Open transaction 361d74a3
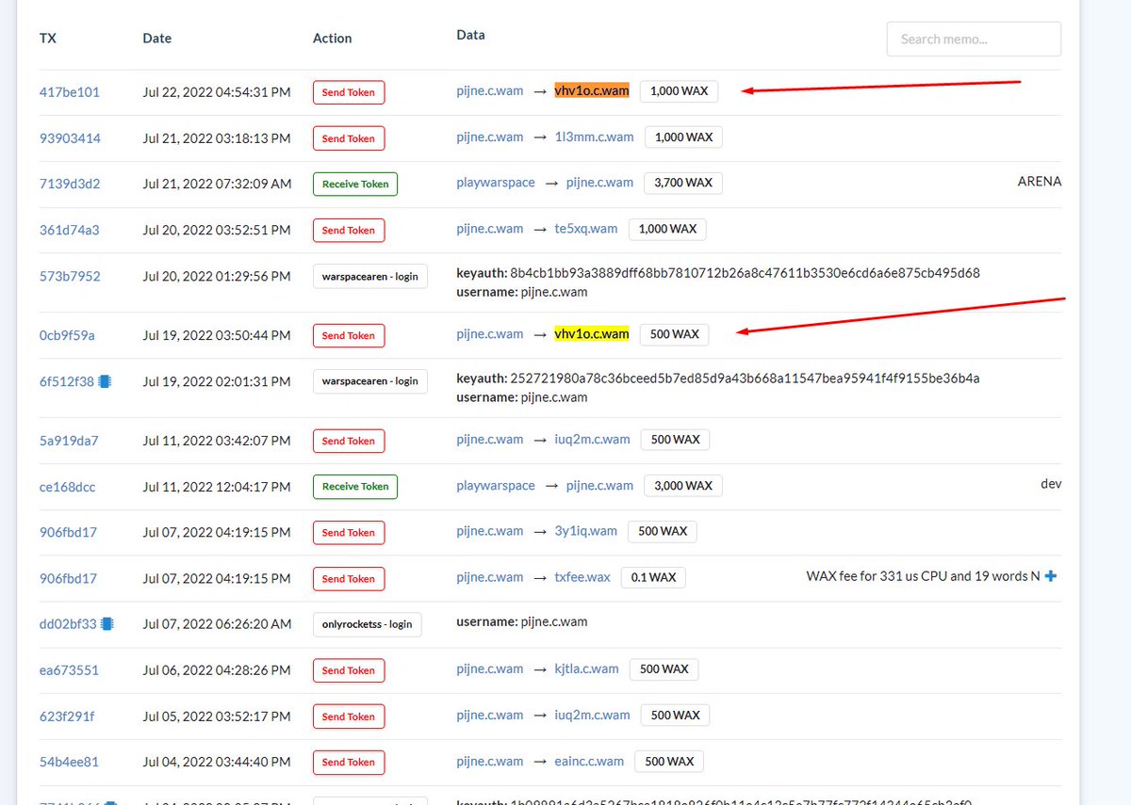1131x805 pixels. (69, 230)
